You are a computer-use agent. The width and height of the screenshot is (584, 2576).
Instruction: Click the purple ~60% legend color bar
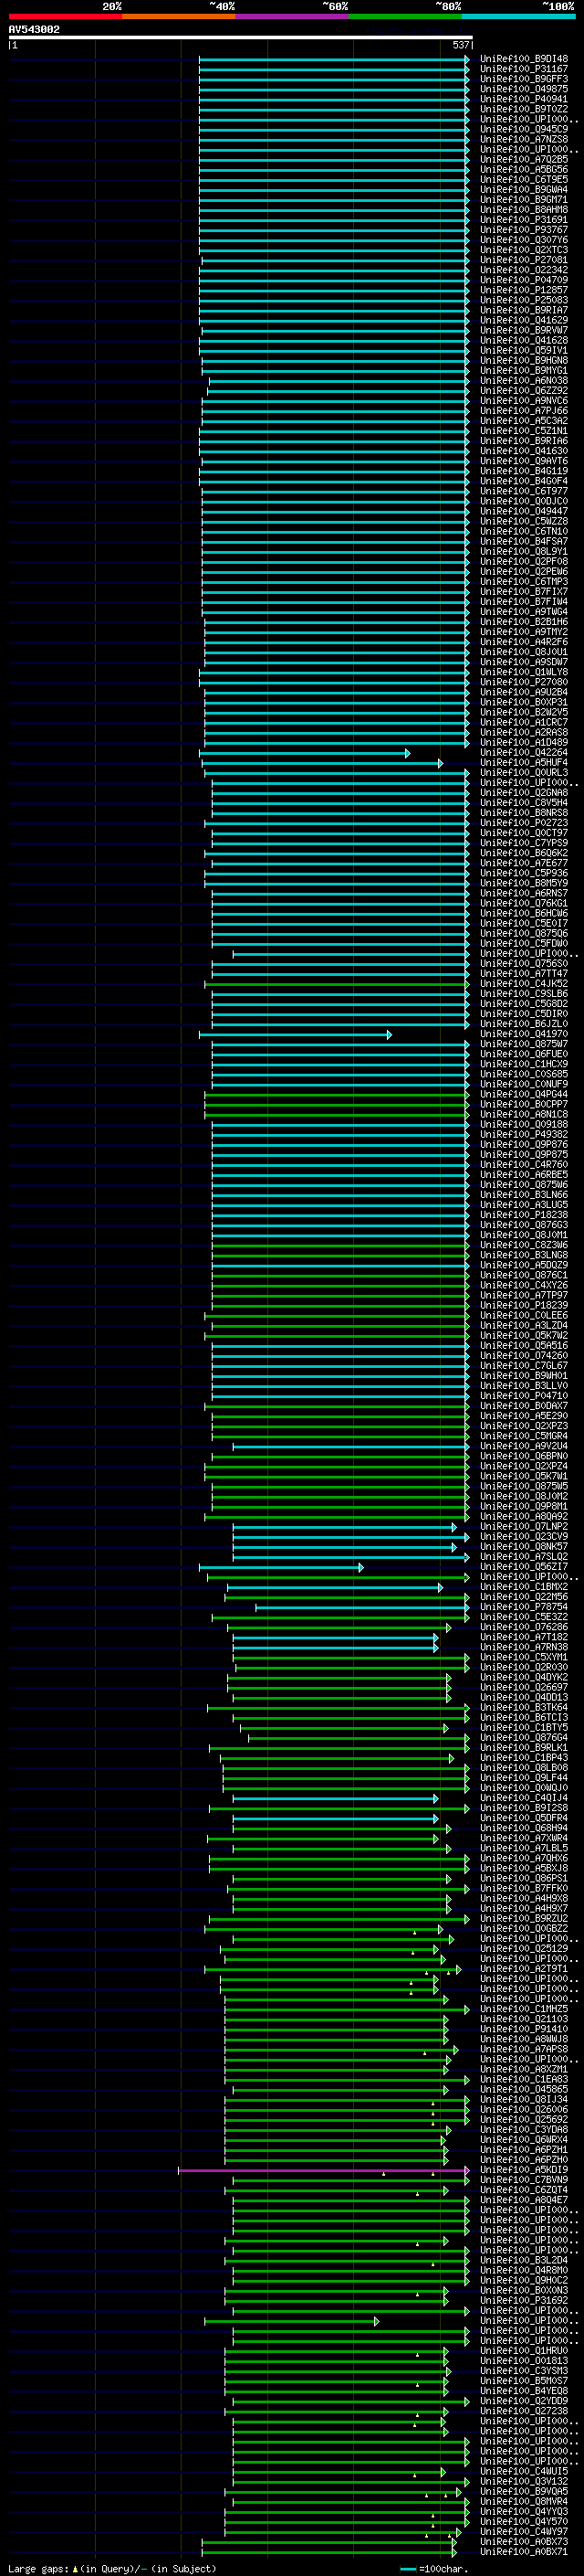tap(291, 16)
